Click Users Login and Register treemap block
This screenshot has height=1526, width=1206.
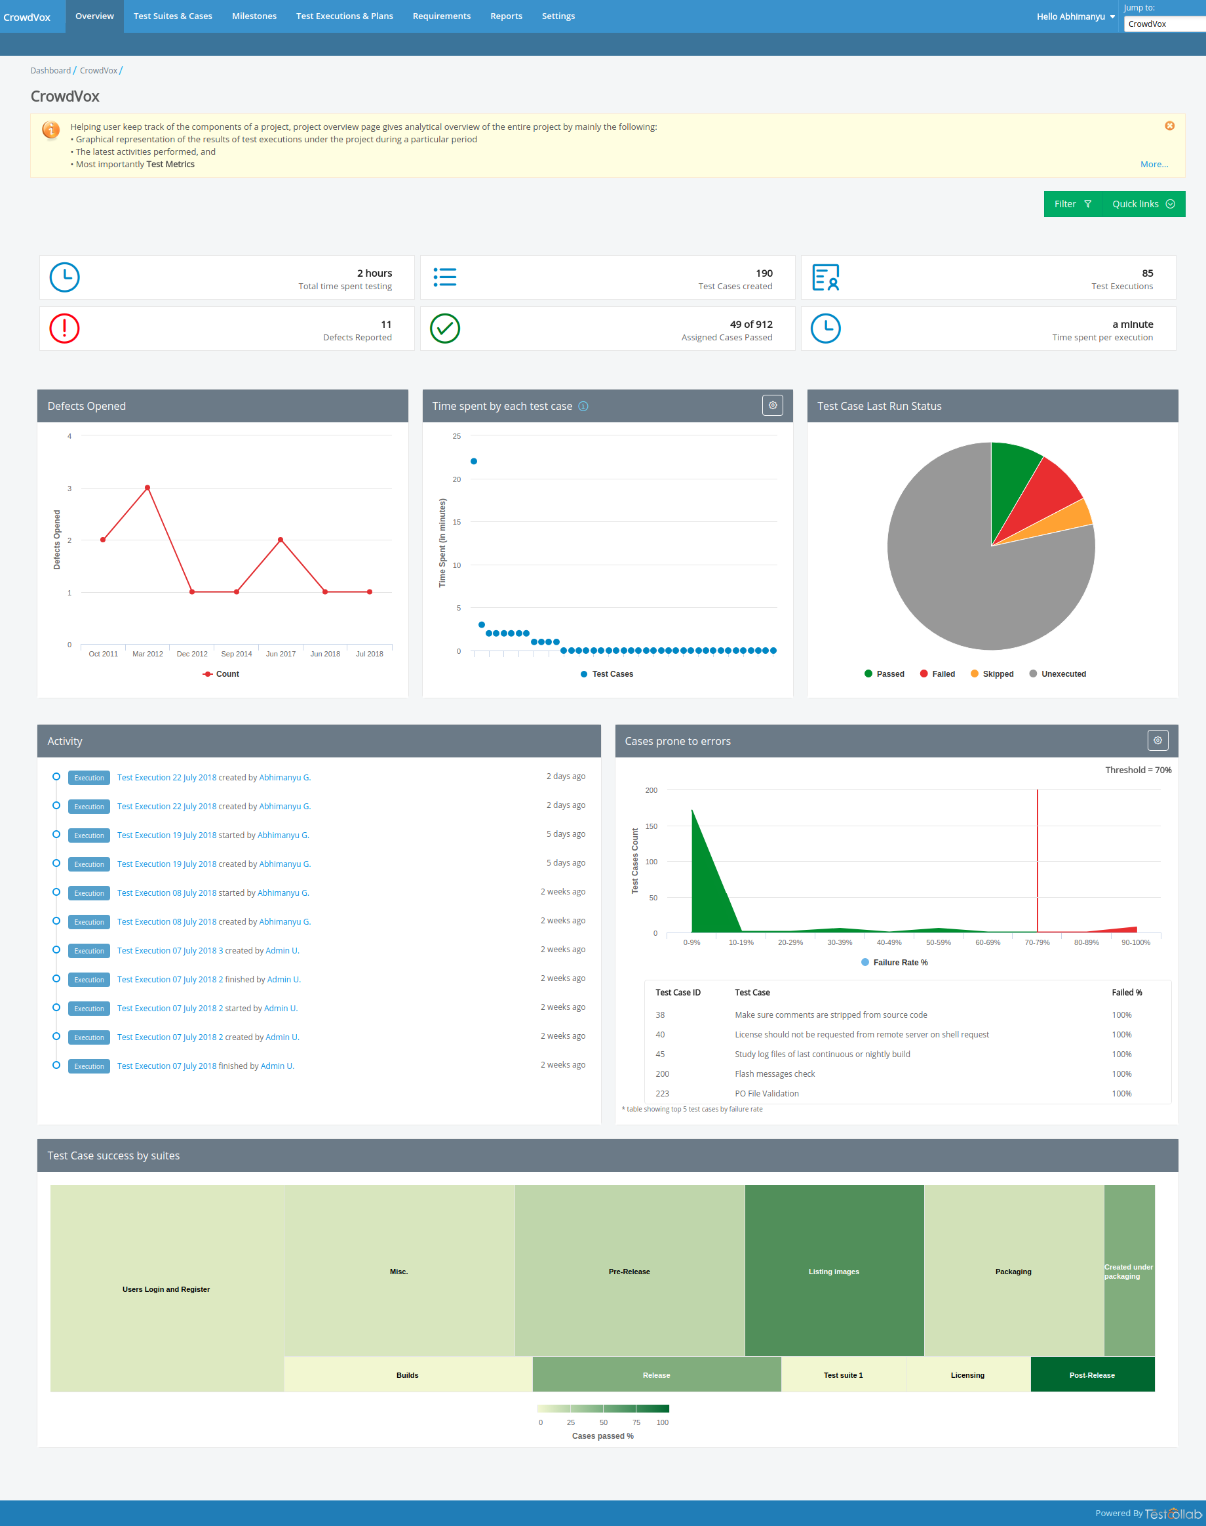tap(166, 1289)
